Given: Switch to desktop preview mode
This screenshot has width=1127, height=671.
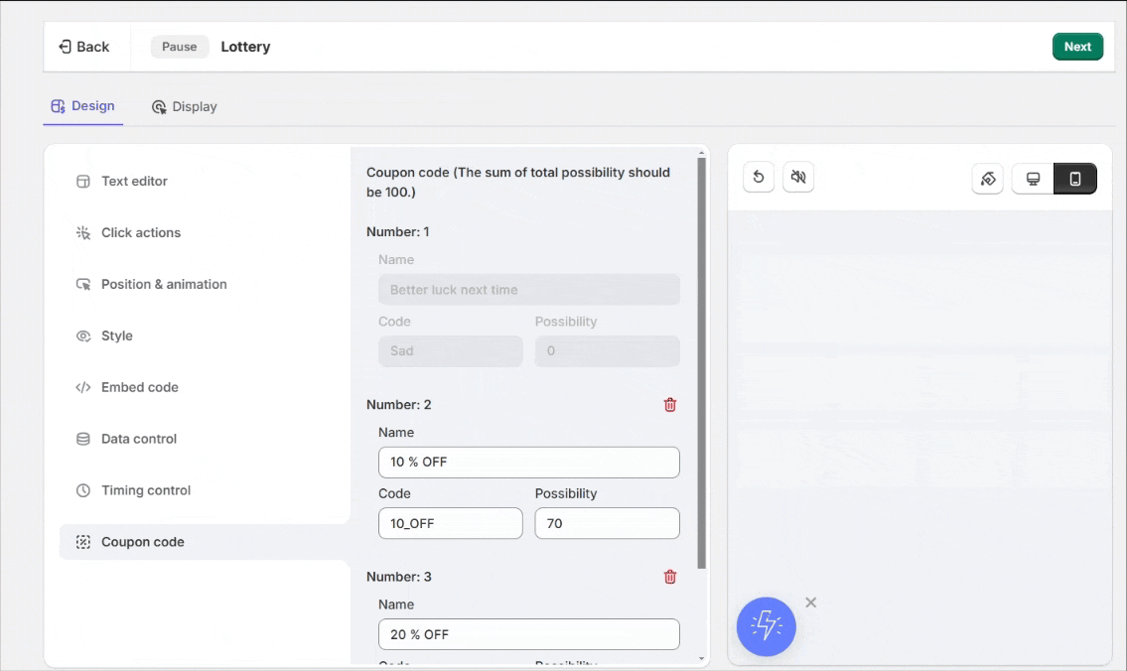Looking at the screenshot, I should [x=1033, y=179].
